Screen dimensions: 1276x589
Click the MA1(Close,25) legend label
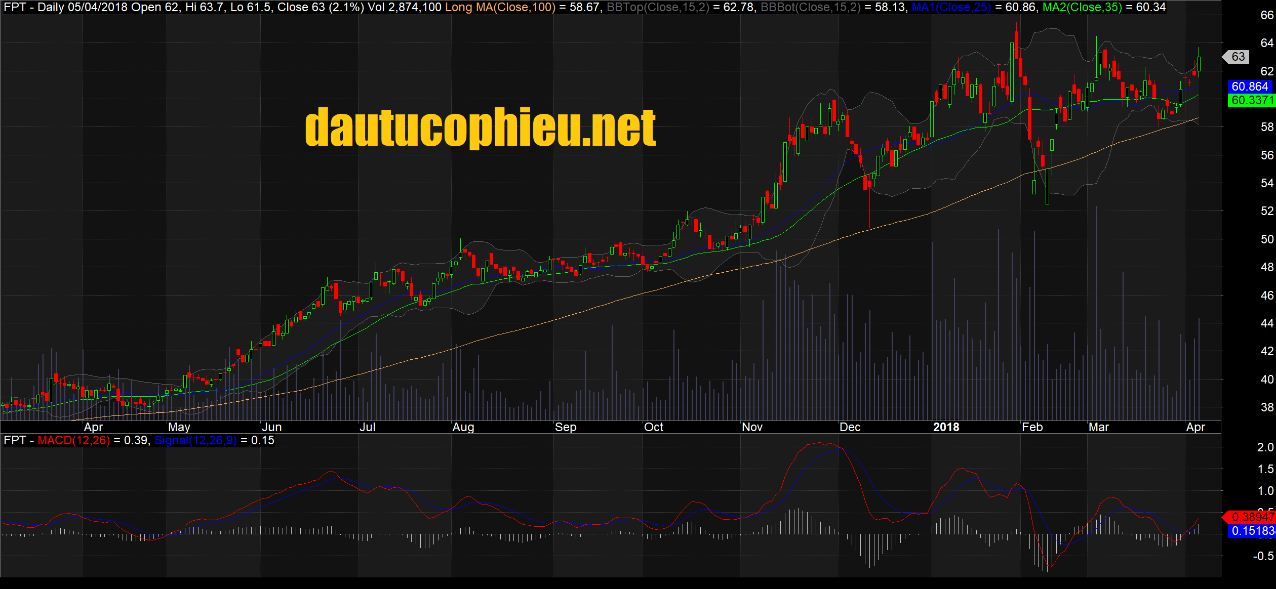(x=951, y=7)
